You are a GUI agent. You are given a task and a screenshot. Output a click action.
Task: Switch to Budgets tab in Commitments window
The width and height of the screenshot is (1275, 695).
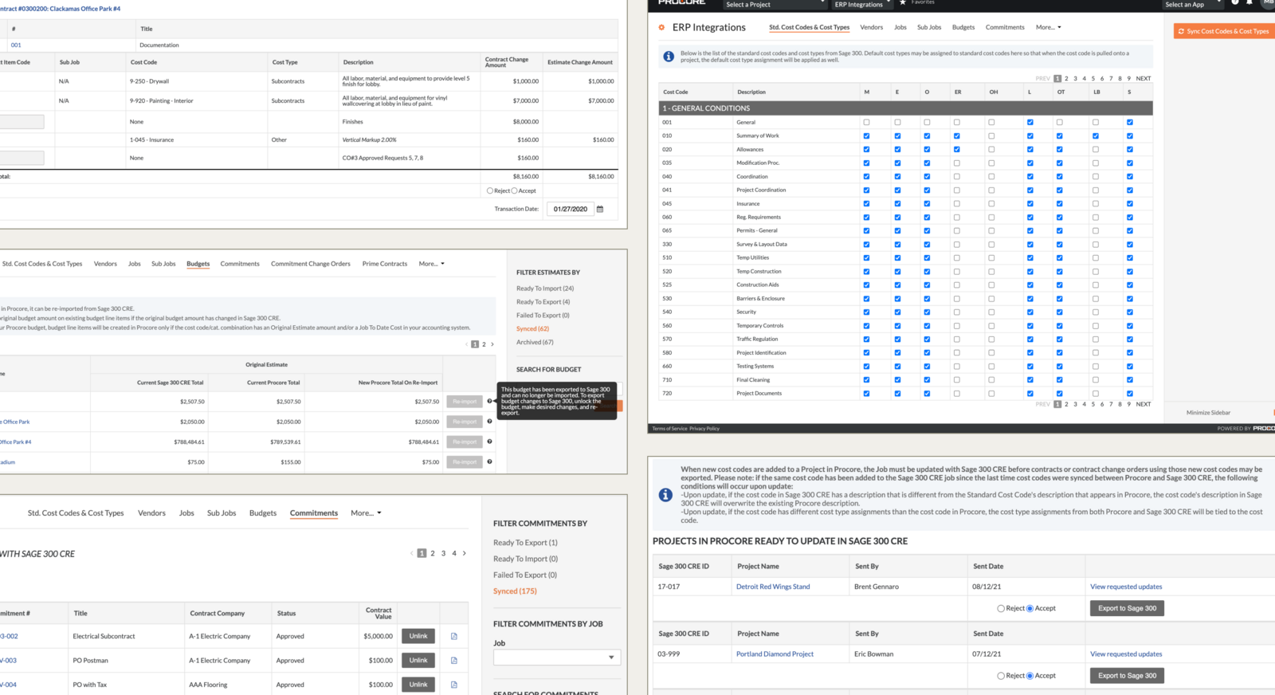(x=263, y=513)
